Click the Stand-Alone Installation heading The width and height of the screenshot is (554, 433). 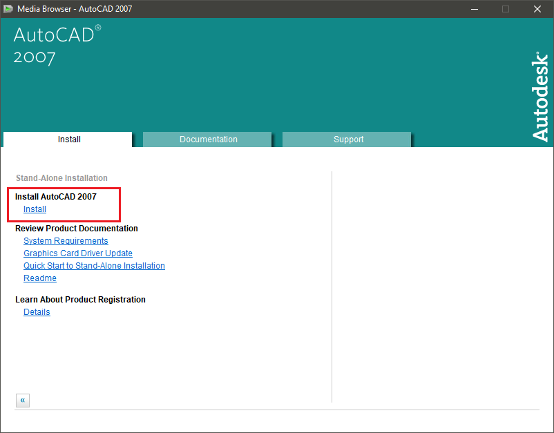click(61, 178)
